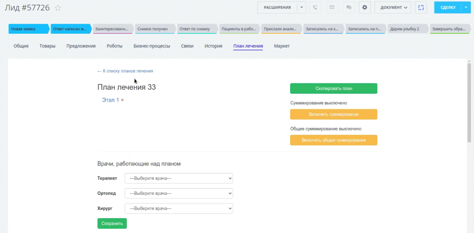Star the lead as favorite
Image resolution: width=474 pixels, height=233 pixels.
pyautogui.click(x=58, y=8)
